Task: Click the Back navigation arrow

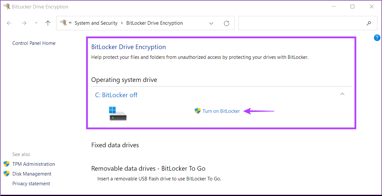Action: [x=9, y=23]
